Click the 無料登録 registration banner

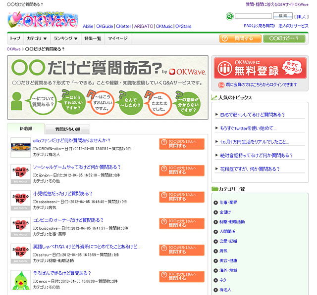[x=260, y=68]
